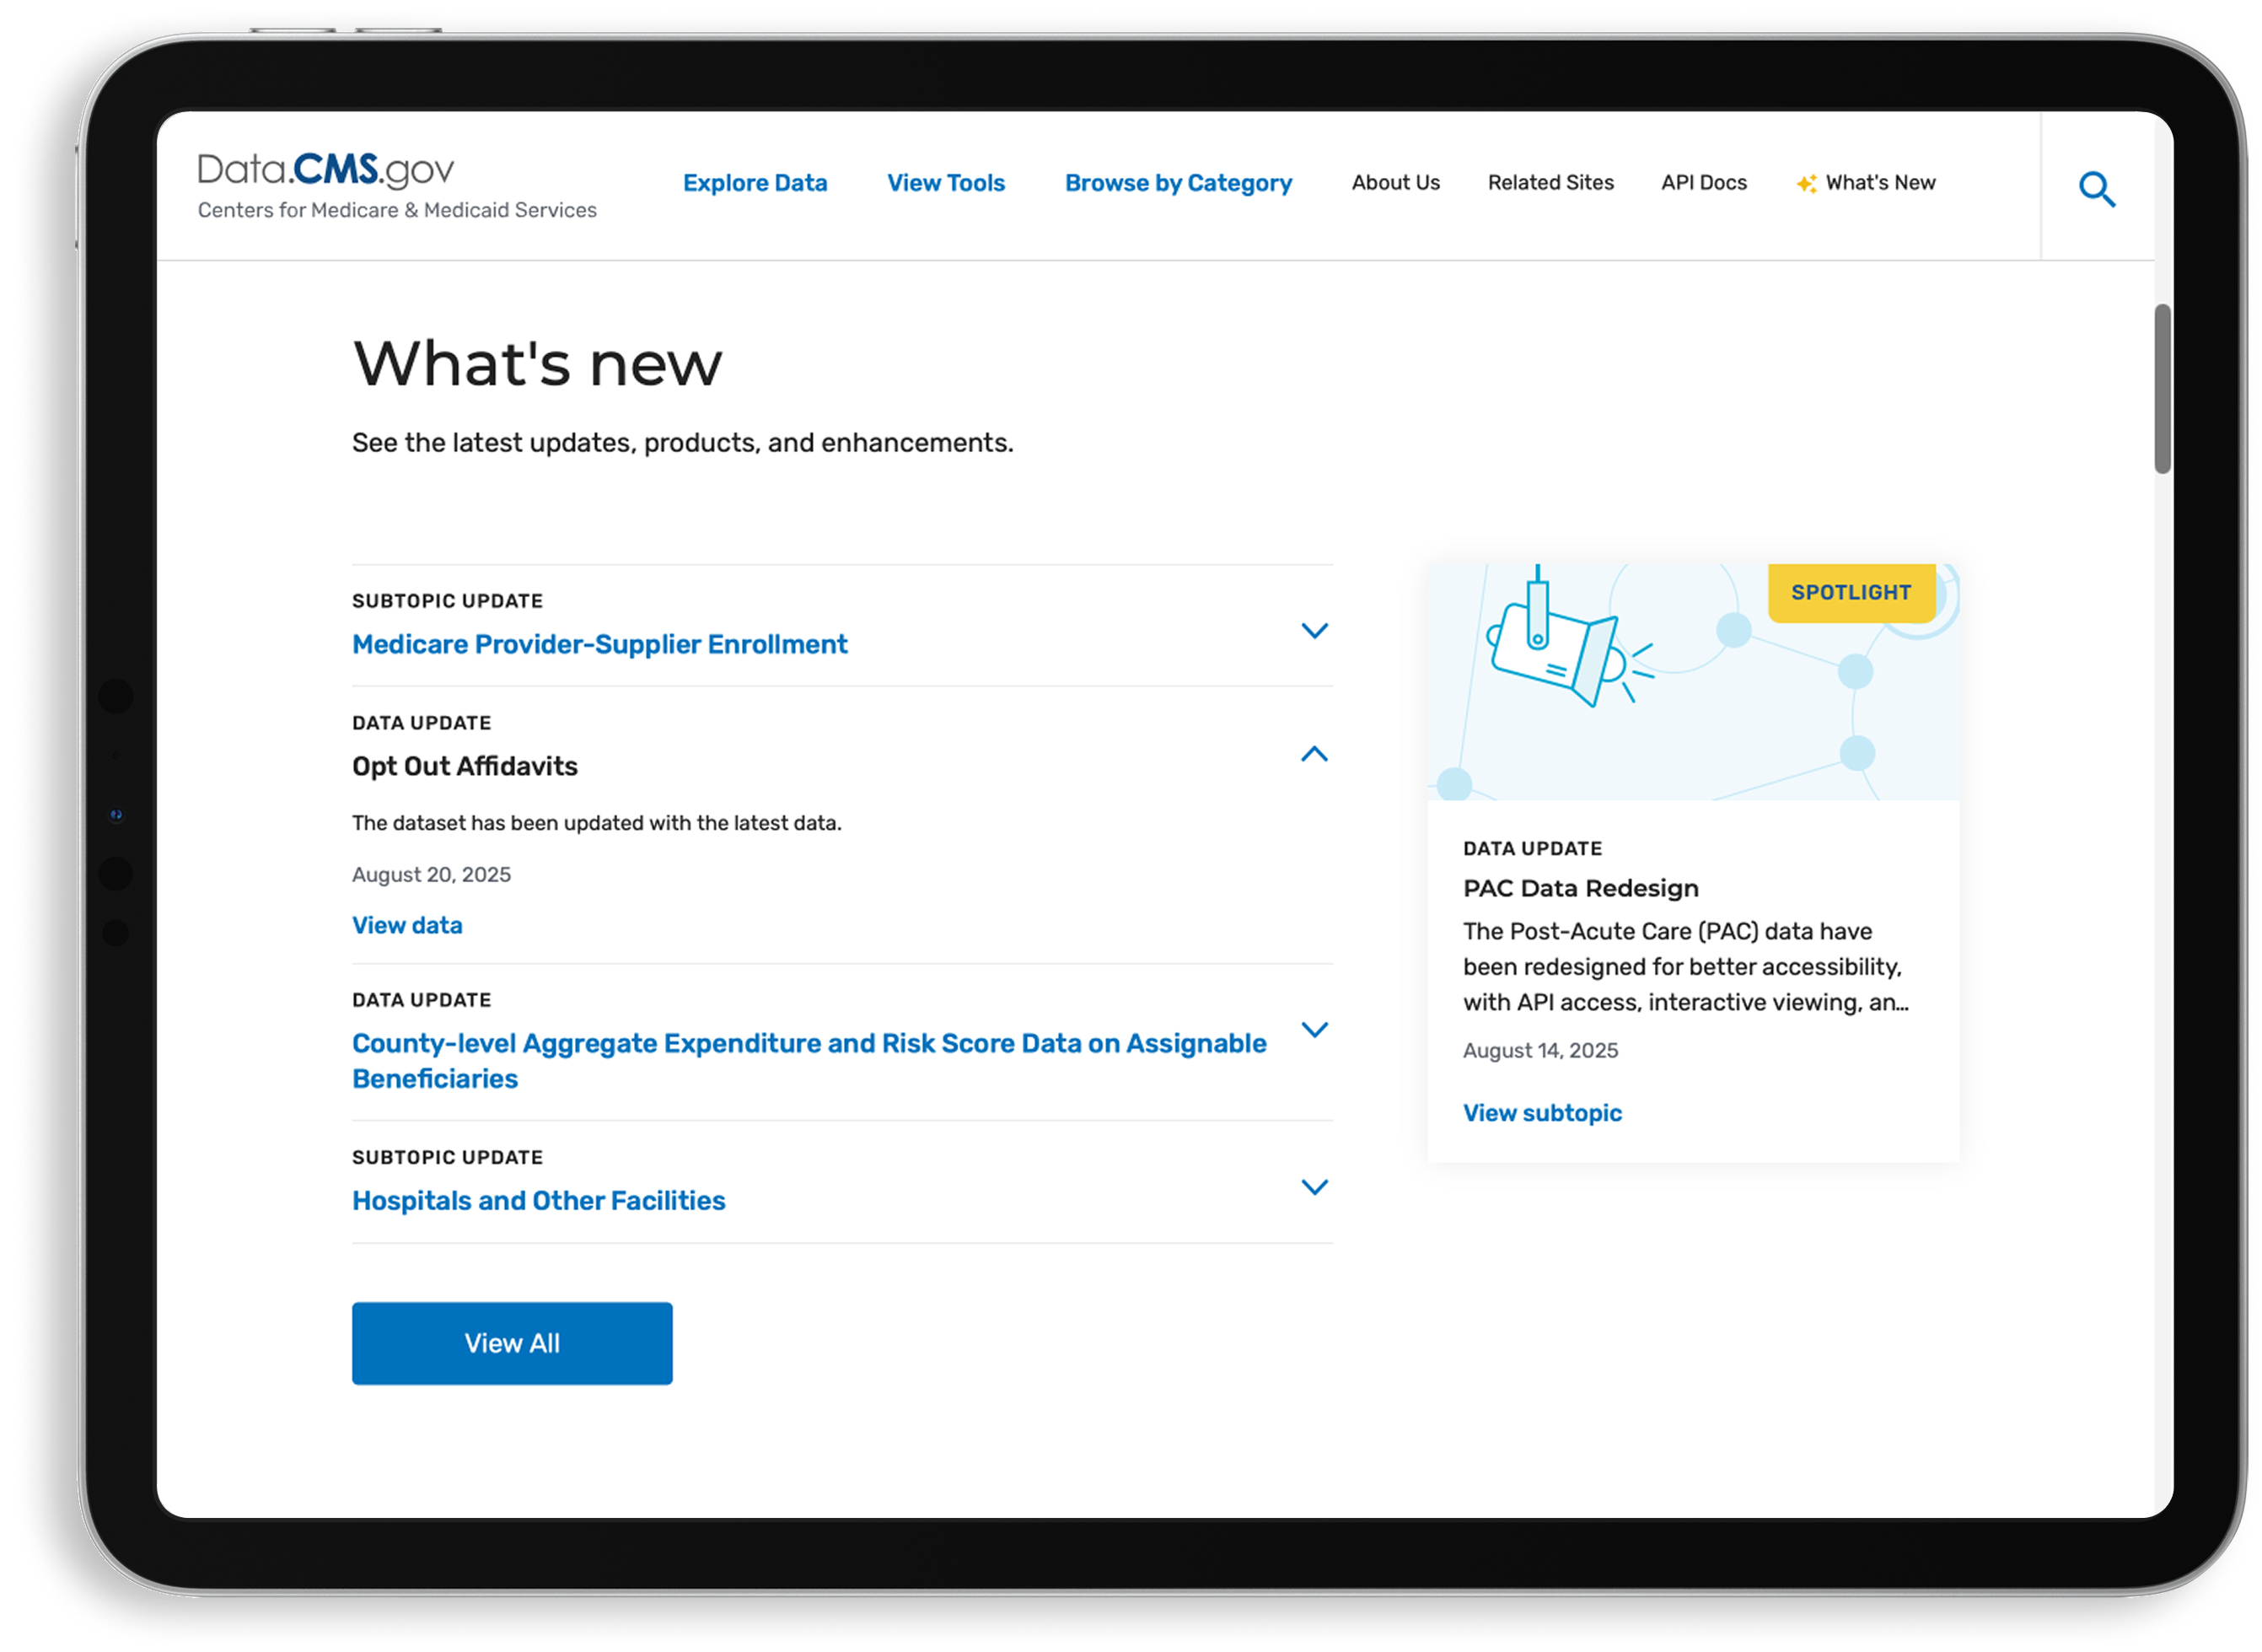Viewport: 2262px width, 1652px height.
Task: Open the Explore Data menu
Action: point(755,183)
